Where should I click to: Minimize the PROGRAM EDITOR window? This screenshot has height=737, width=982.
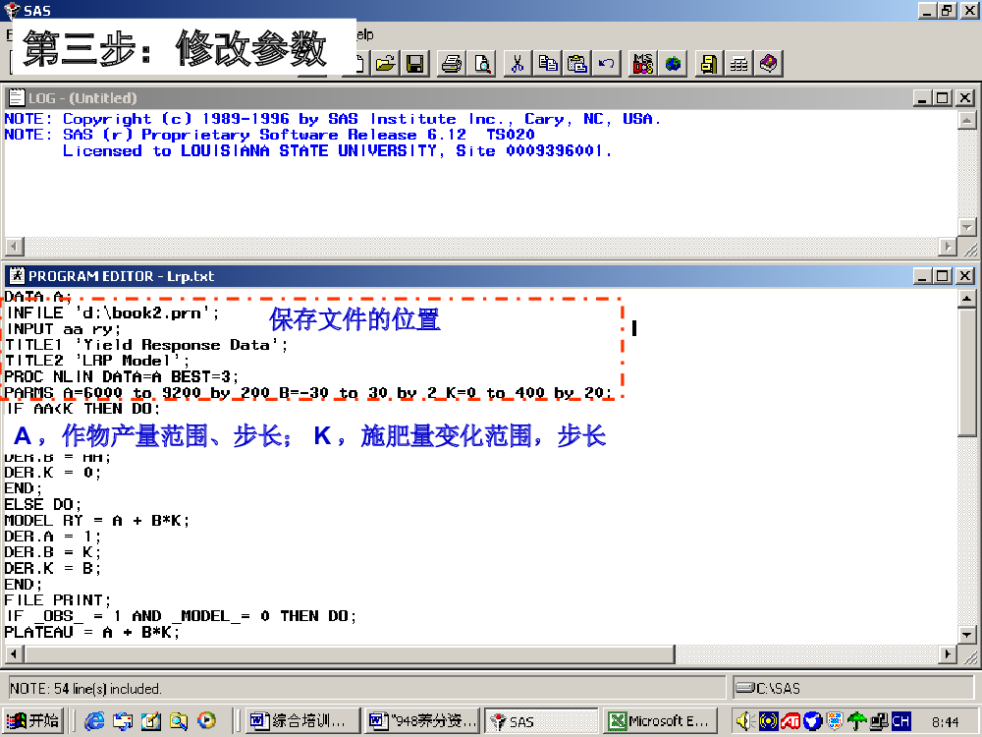(922, 276)
